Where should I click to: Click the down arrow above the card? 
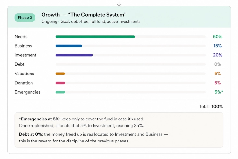(119, 4)
